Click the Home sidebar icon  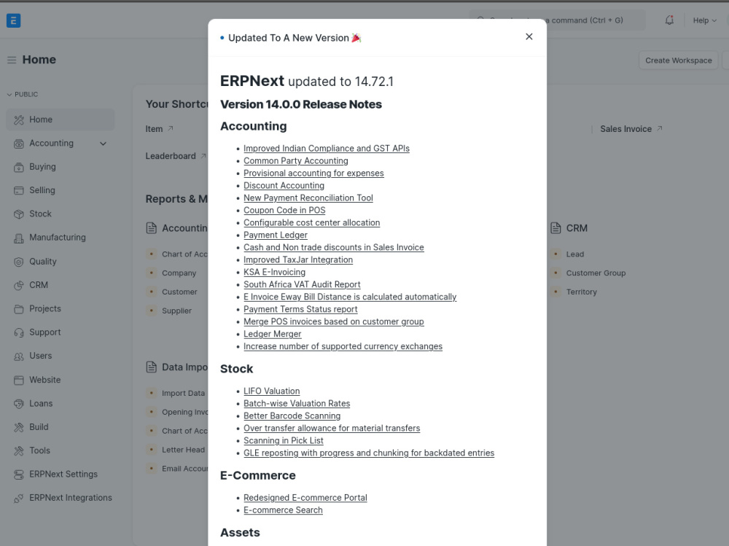pos(19,120)
